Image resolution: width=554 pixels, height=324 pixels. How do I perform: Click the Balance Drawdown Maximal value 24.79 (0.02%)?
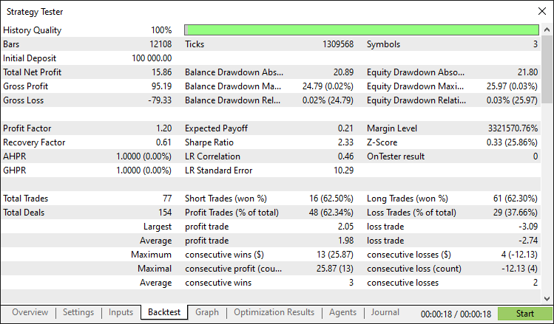(x=328, y=86)
